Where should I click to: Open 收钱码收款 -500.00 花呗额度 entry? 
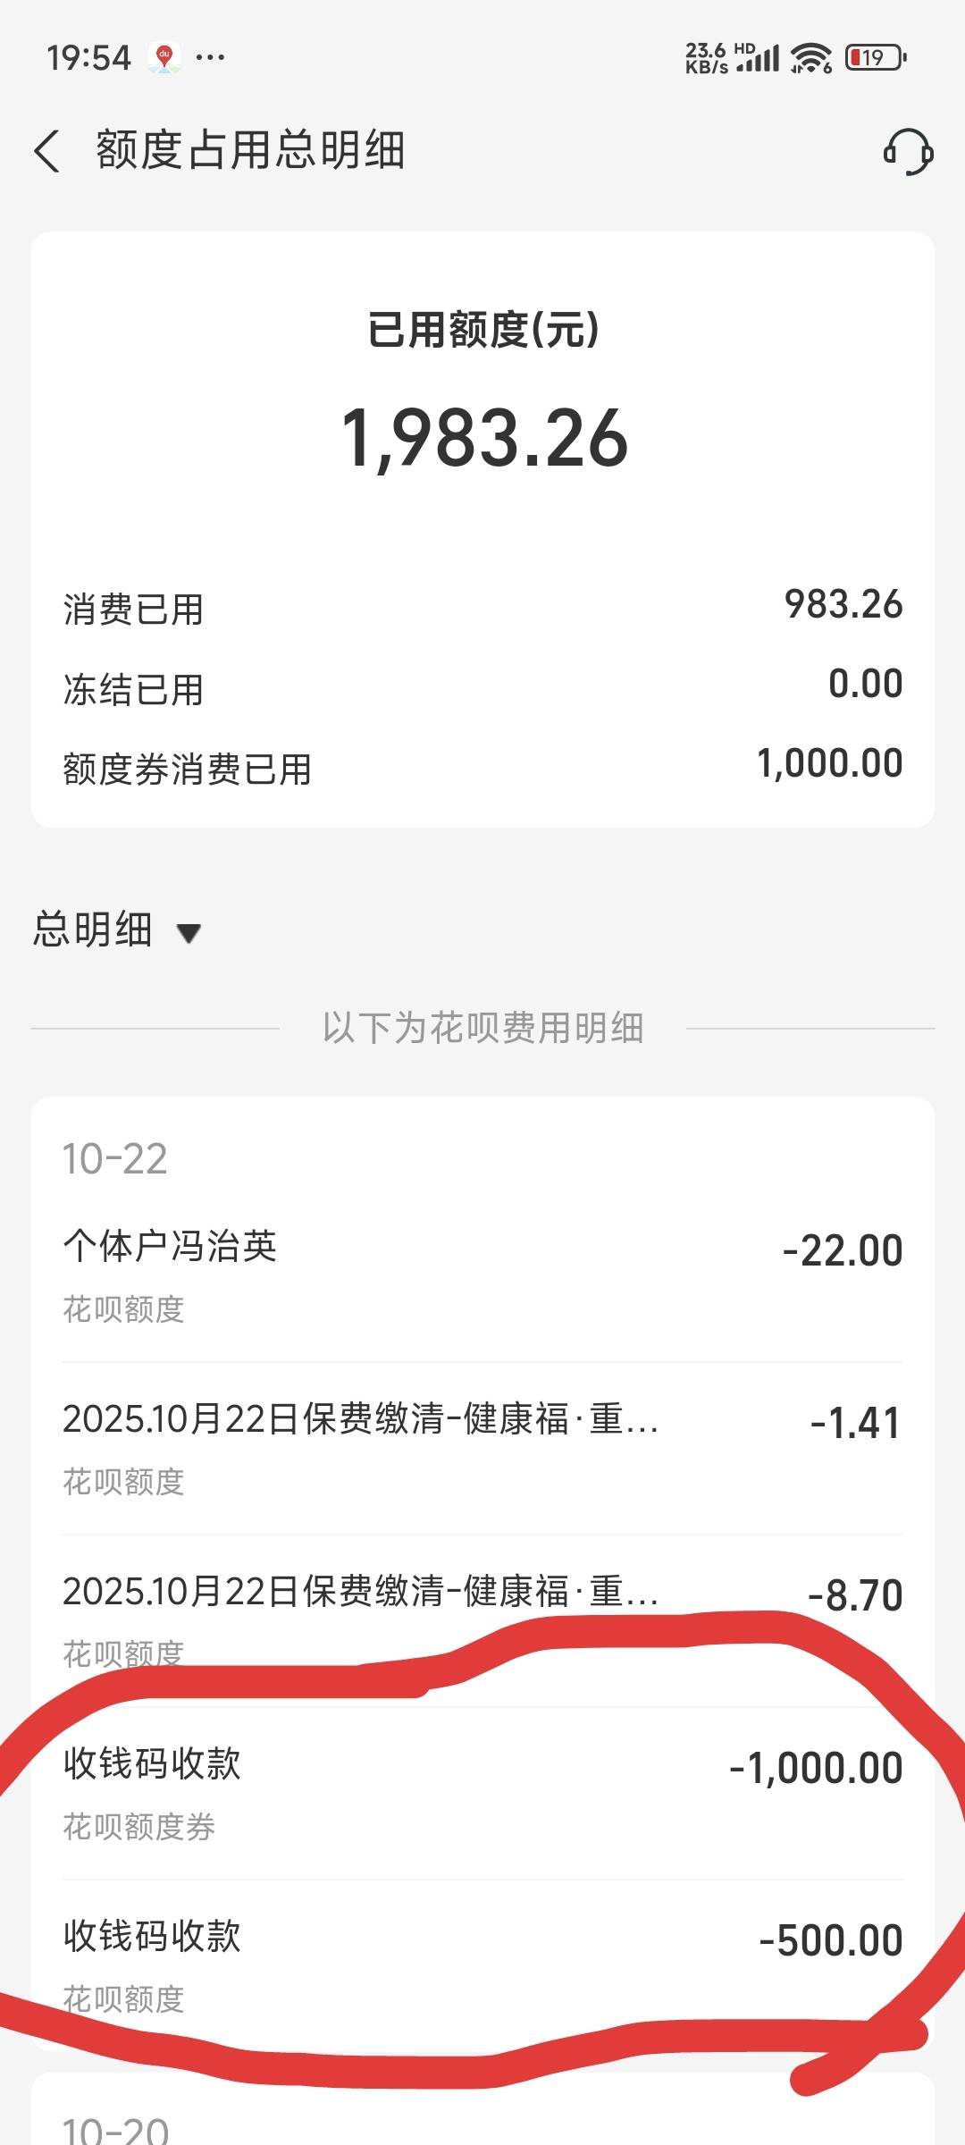482,1964
